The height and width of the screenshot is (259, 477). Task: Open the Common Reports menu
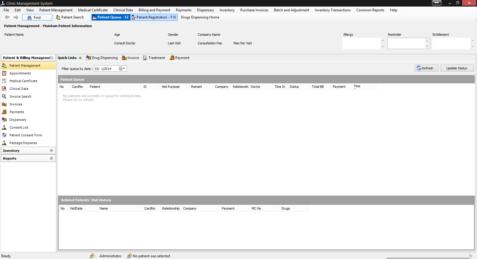(370, 10)
